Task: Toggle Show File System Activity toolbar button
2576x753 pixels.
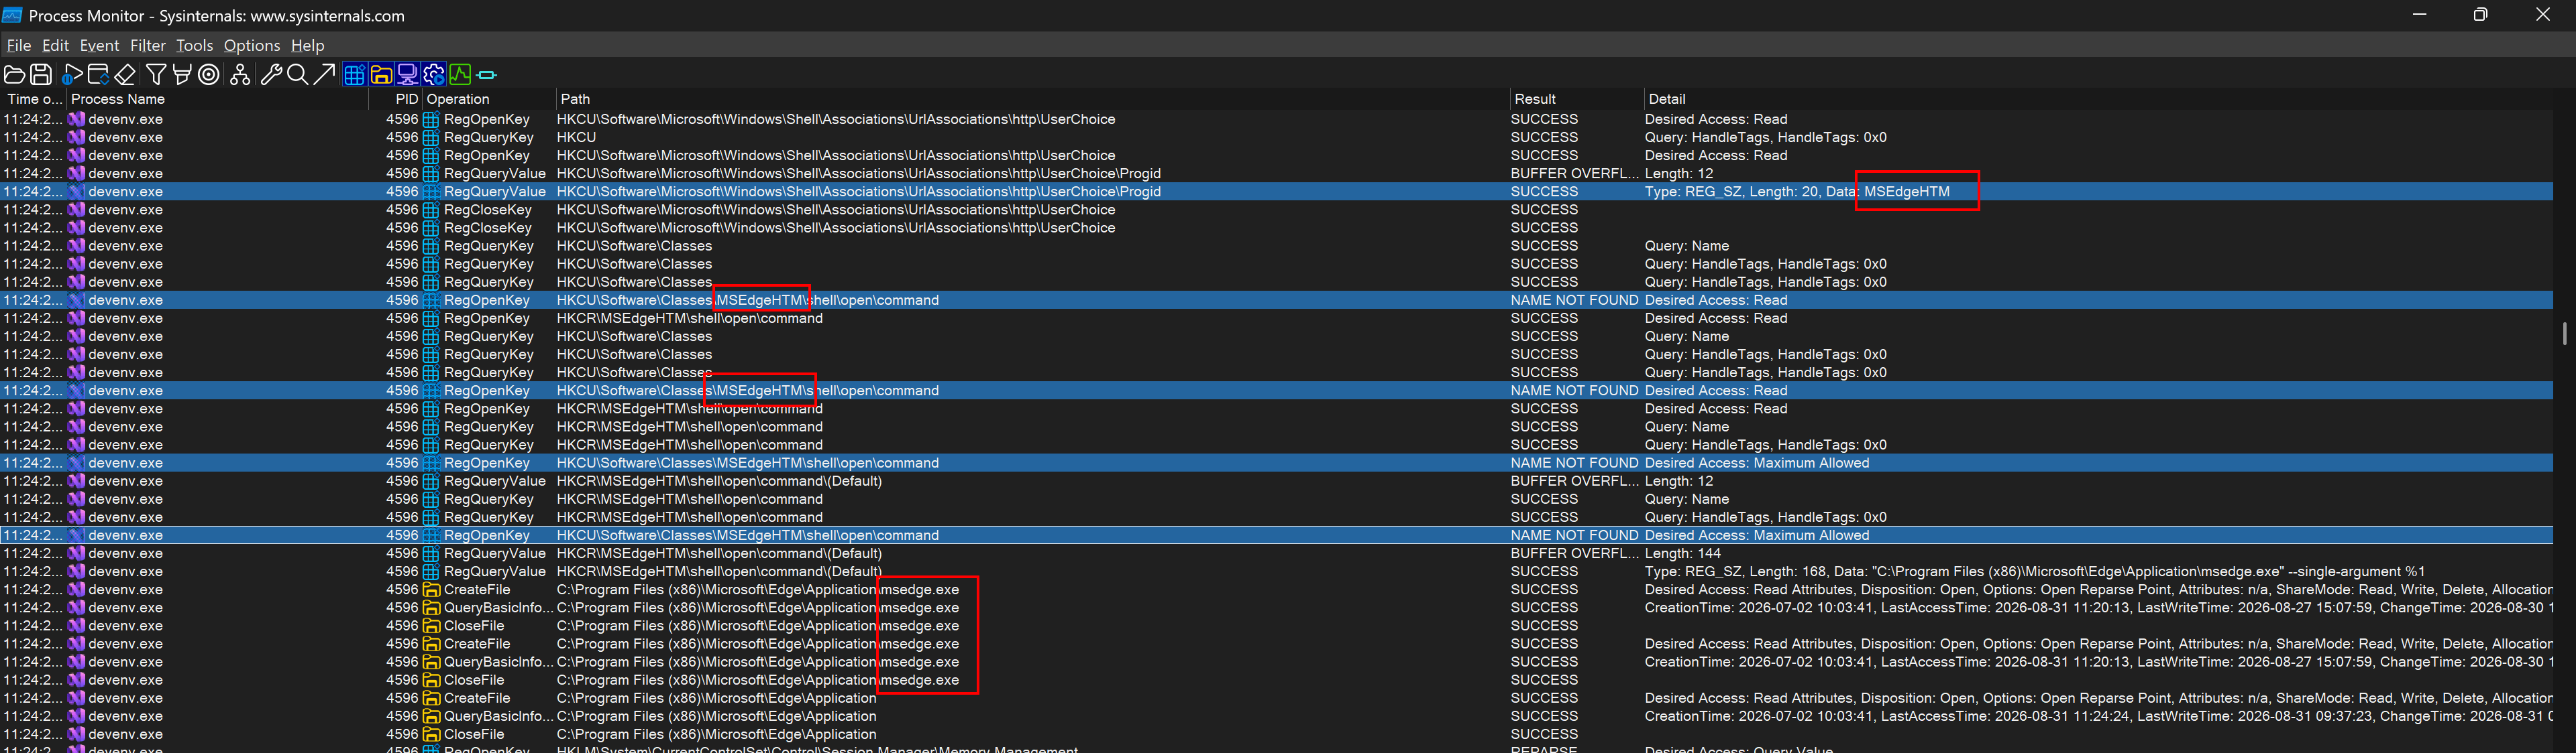Action: click(x=381, y=75)
